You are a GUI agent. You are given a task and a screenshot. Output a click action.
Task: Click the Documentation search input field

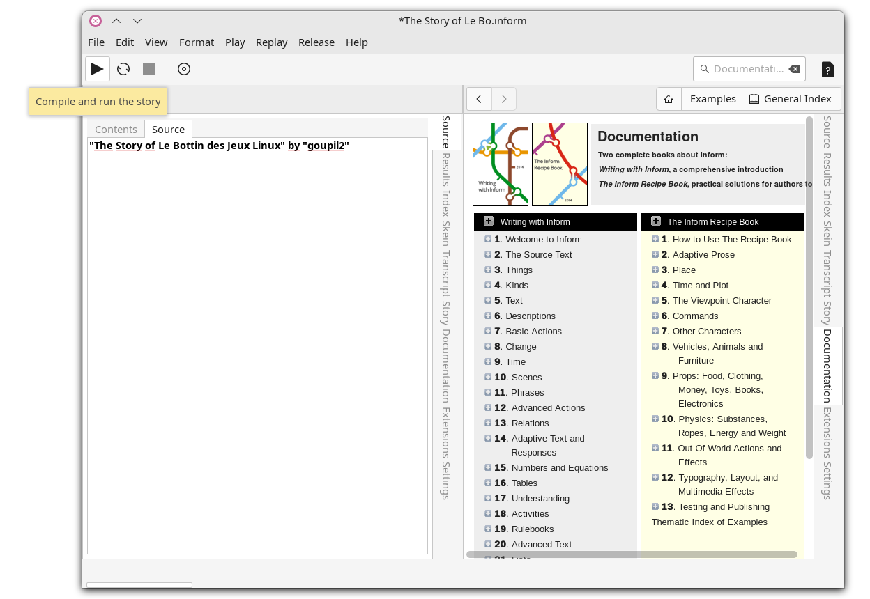pyautogui.click(x=747, y=69)
